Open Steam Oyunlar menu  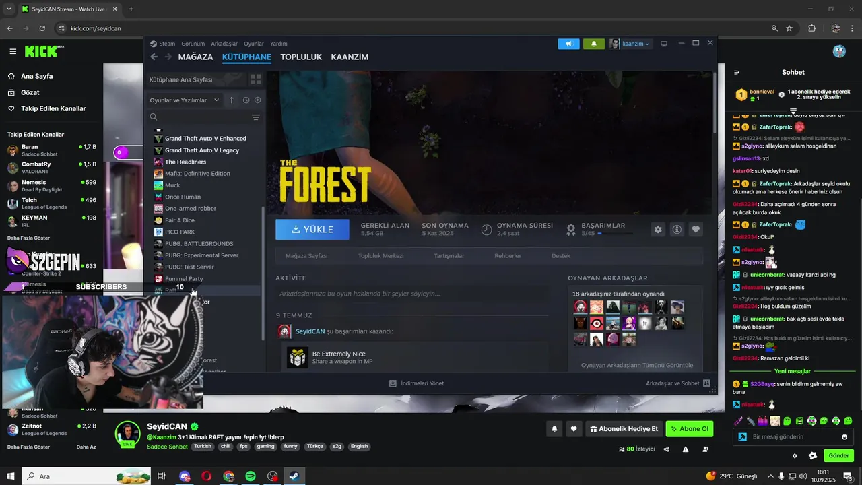coord(254,44)
